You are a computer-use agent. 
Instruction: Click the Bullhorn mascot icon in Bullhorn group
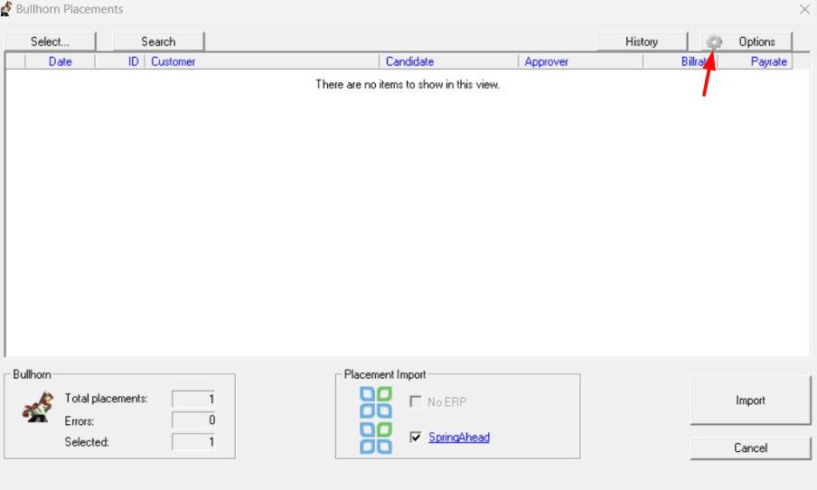point(37,408)
